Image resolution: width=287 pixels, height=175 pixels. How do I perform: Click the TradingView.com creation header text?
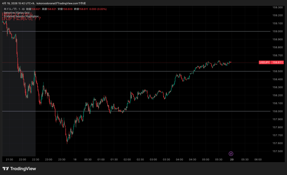(x=43, y=3)
